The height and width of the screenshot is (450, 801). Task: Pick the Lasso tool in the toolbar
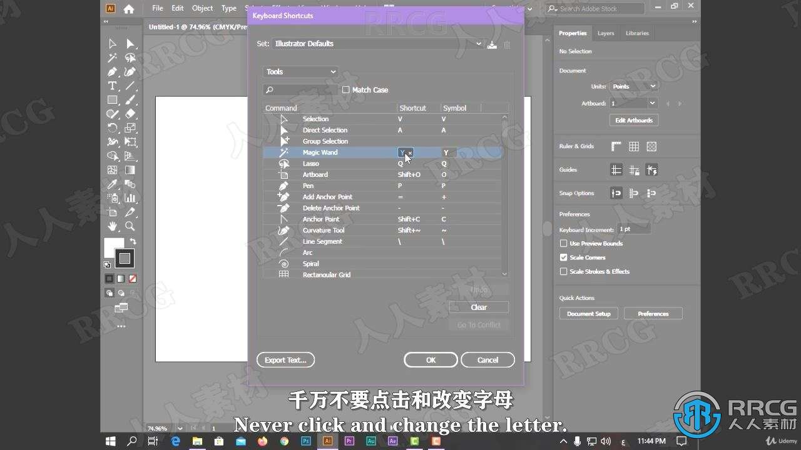coord(130,57)
